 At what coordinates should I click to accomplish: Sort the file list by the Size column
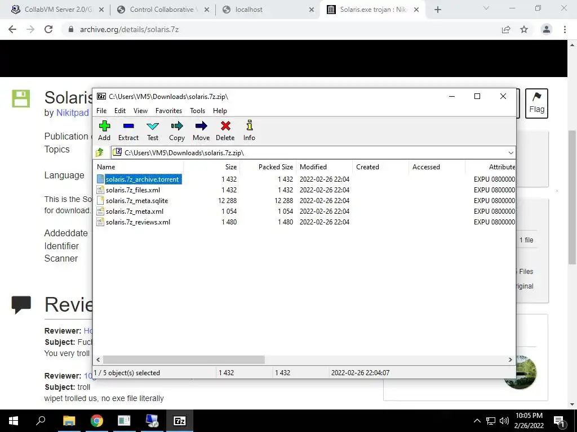(x=212, y=166)
